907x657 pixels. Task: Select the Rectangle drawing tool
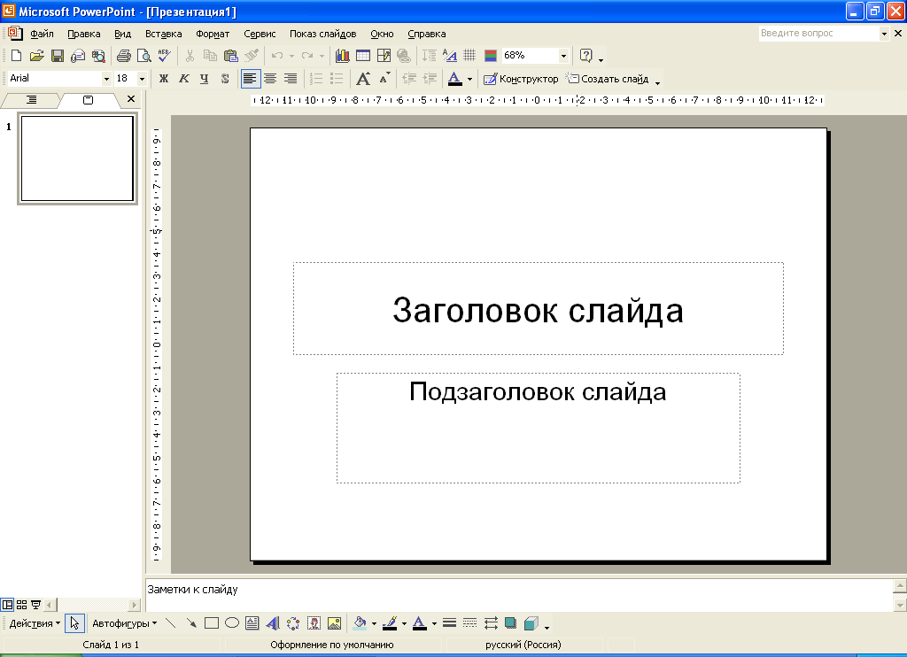click(212, 623)
